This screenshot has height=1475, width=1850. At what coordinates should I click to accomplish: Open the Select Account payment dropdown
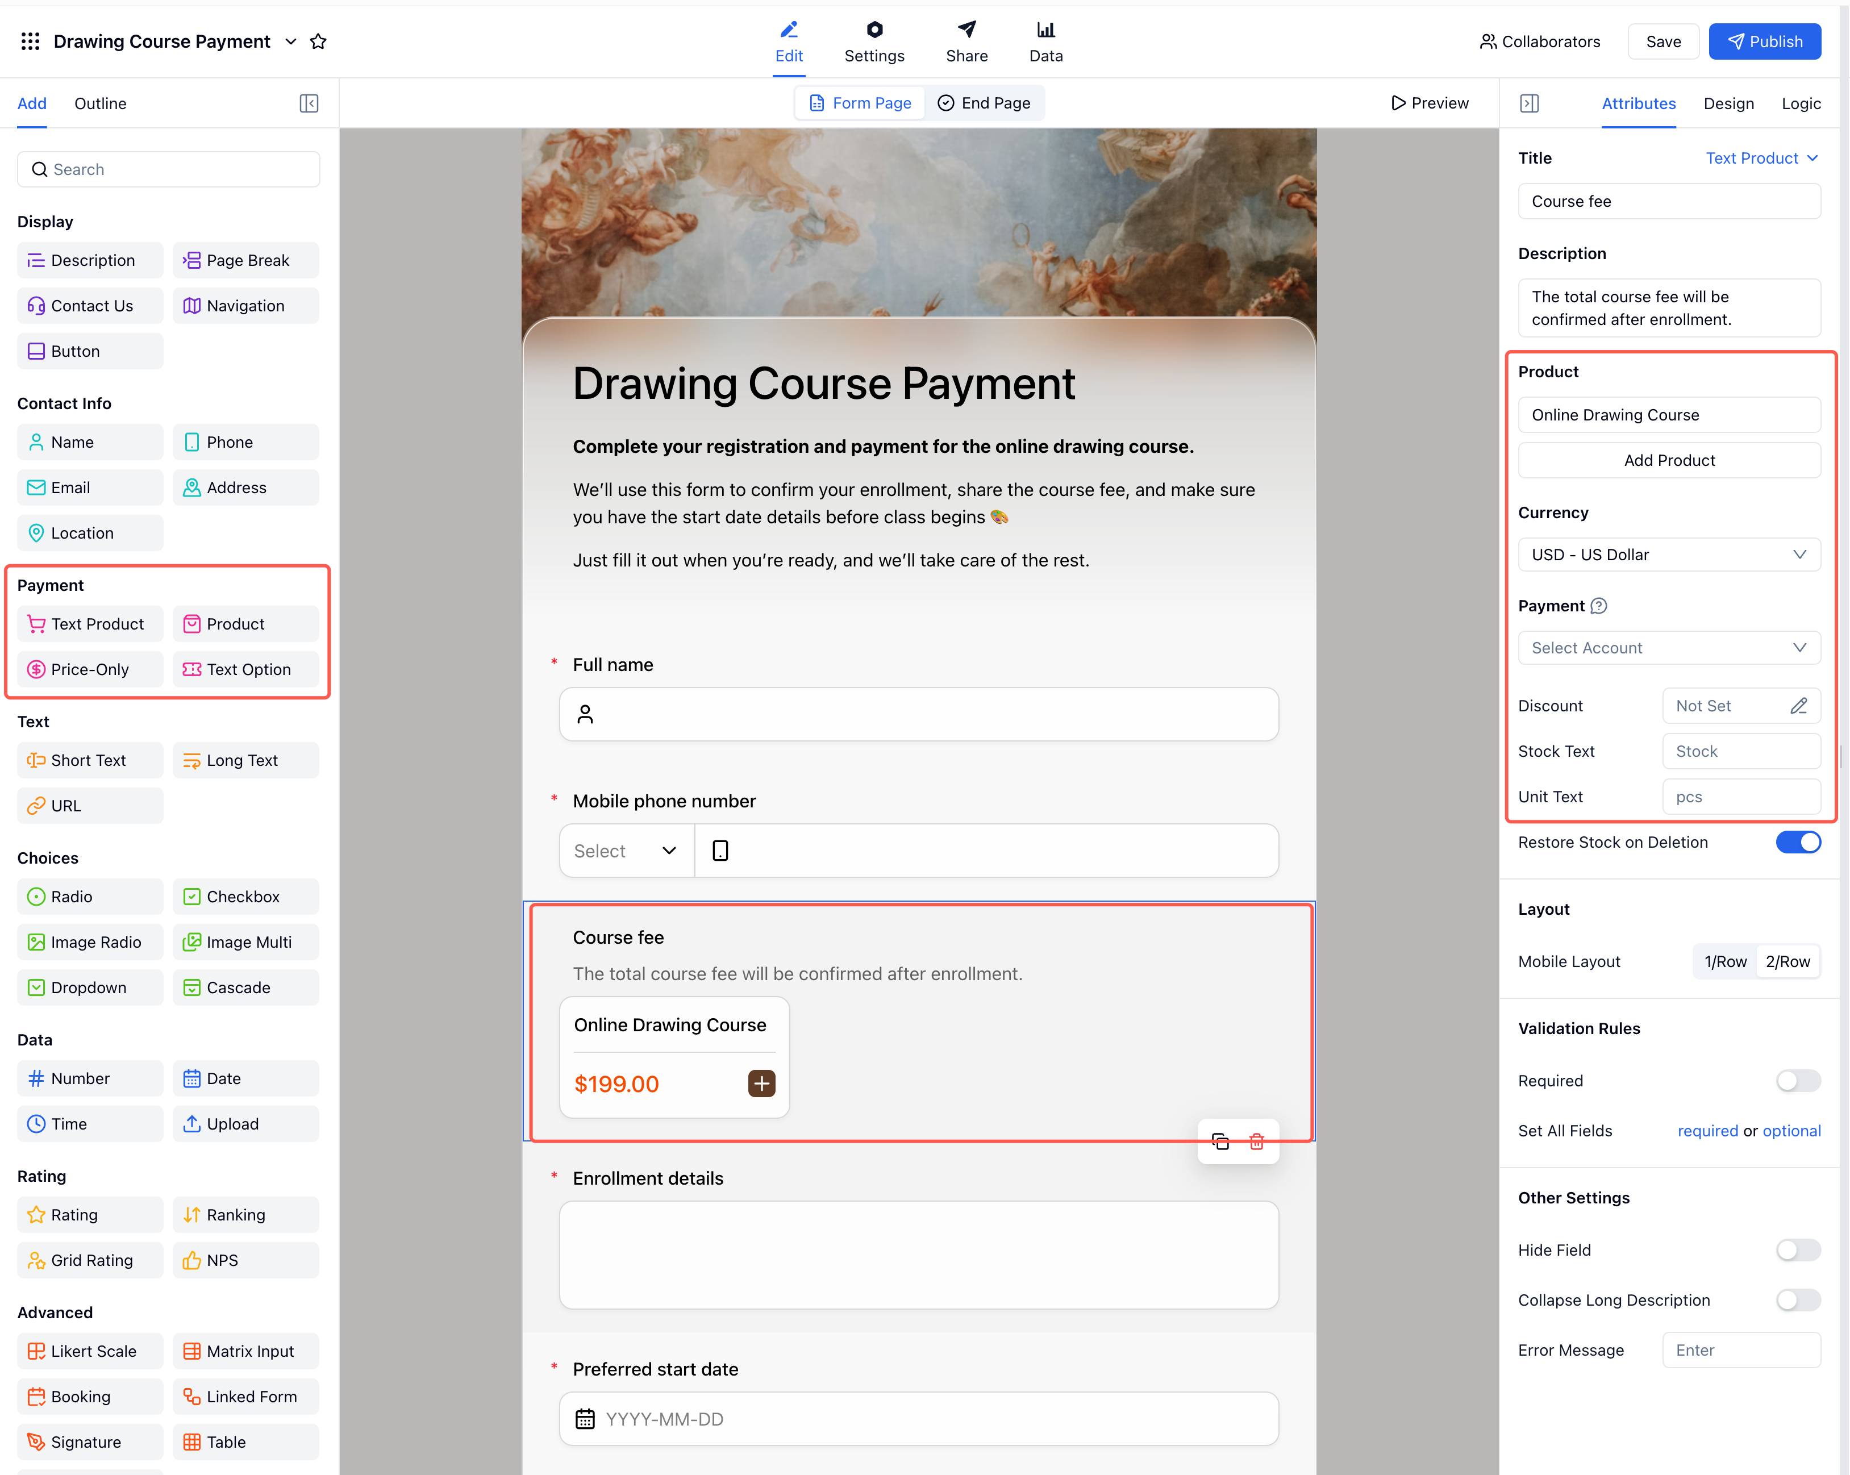pyautogui.click(x=1668, y=647)
